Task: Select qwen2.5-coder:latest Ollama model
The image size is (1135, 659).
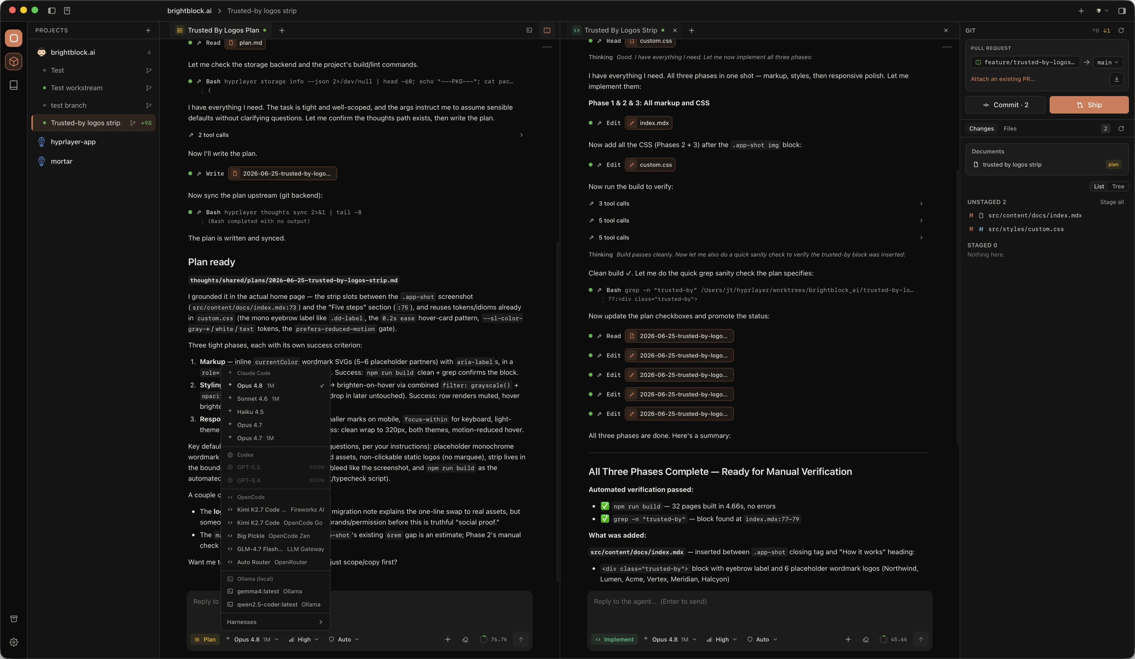Action: (276, 605)
